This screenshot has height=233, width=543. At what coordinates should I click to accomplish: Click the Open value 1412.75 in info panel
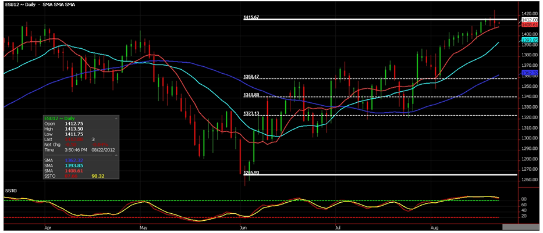[73, 123]
